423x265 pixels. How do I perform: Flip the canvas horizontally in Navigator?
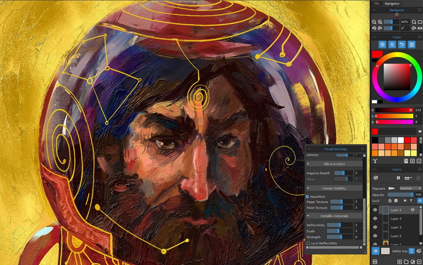click(x=420, y=28)
